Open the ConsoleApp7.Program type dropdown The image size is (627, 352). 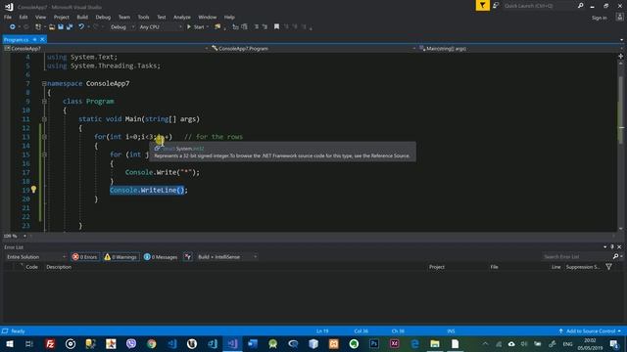[x=313, y=48]
